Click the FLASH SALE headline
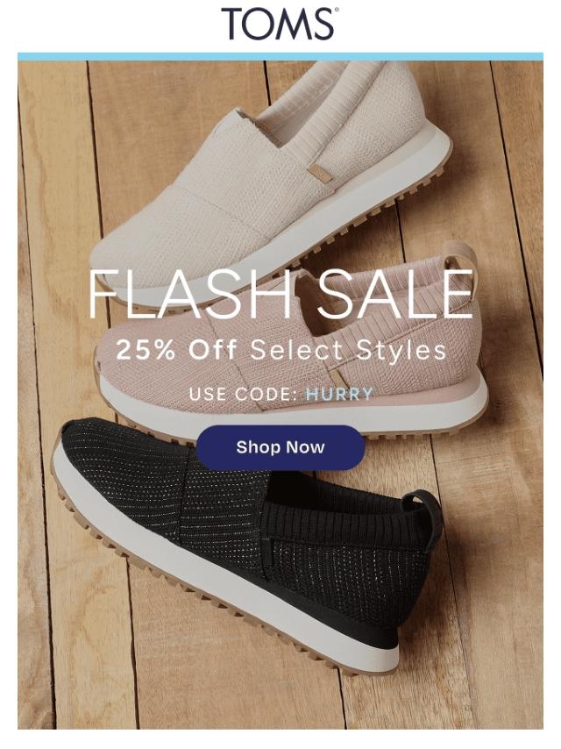561x749 pixels. point(280,295)
